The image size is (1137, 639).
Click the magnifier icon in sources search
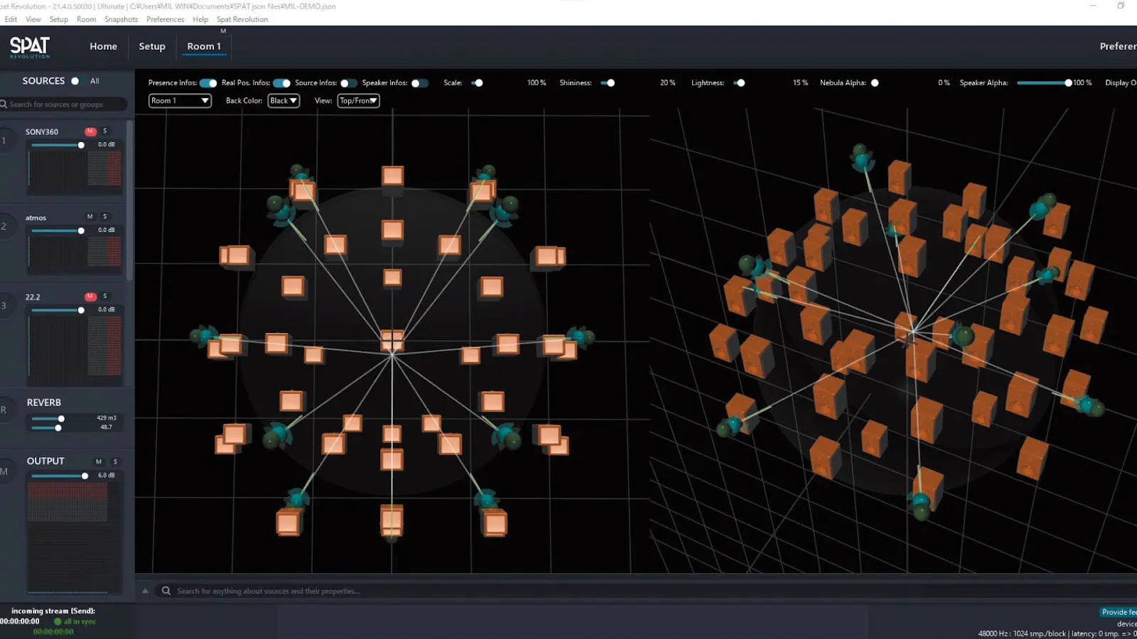[x=4, y=104]
